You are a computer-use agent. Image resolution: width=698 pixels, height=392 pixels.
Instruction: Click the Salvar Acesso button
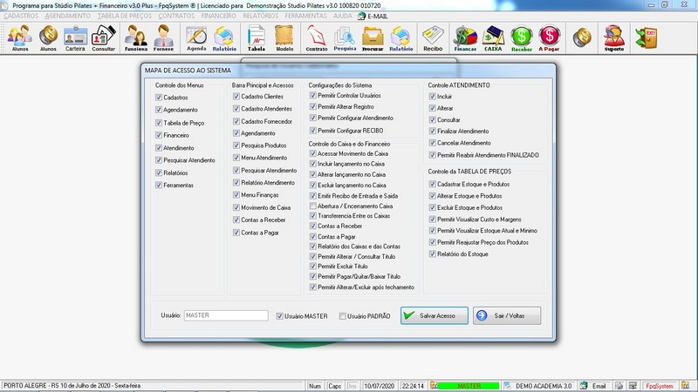pyautogui.click(x=434, y=315)
